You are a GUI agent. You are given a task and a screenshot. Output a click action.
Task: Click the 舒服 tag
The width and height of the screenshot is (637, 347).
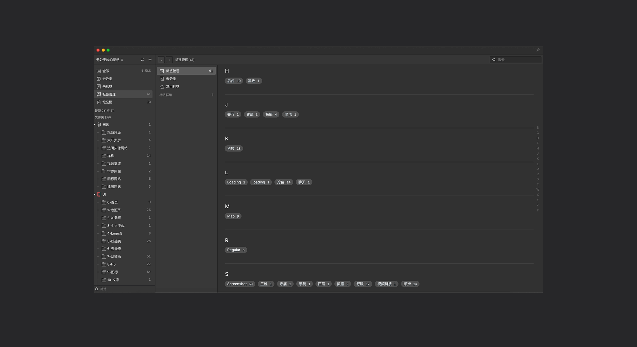(x=363, y=284)
